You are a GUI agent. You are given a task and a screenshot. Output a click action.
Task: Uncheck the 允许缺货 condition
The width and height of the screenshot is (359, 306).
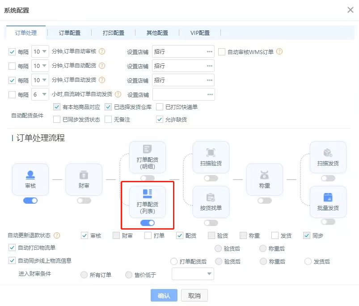click(x=160, y=119)
